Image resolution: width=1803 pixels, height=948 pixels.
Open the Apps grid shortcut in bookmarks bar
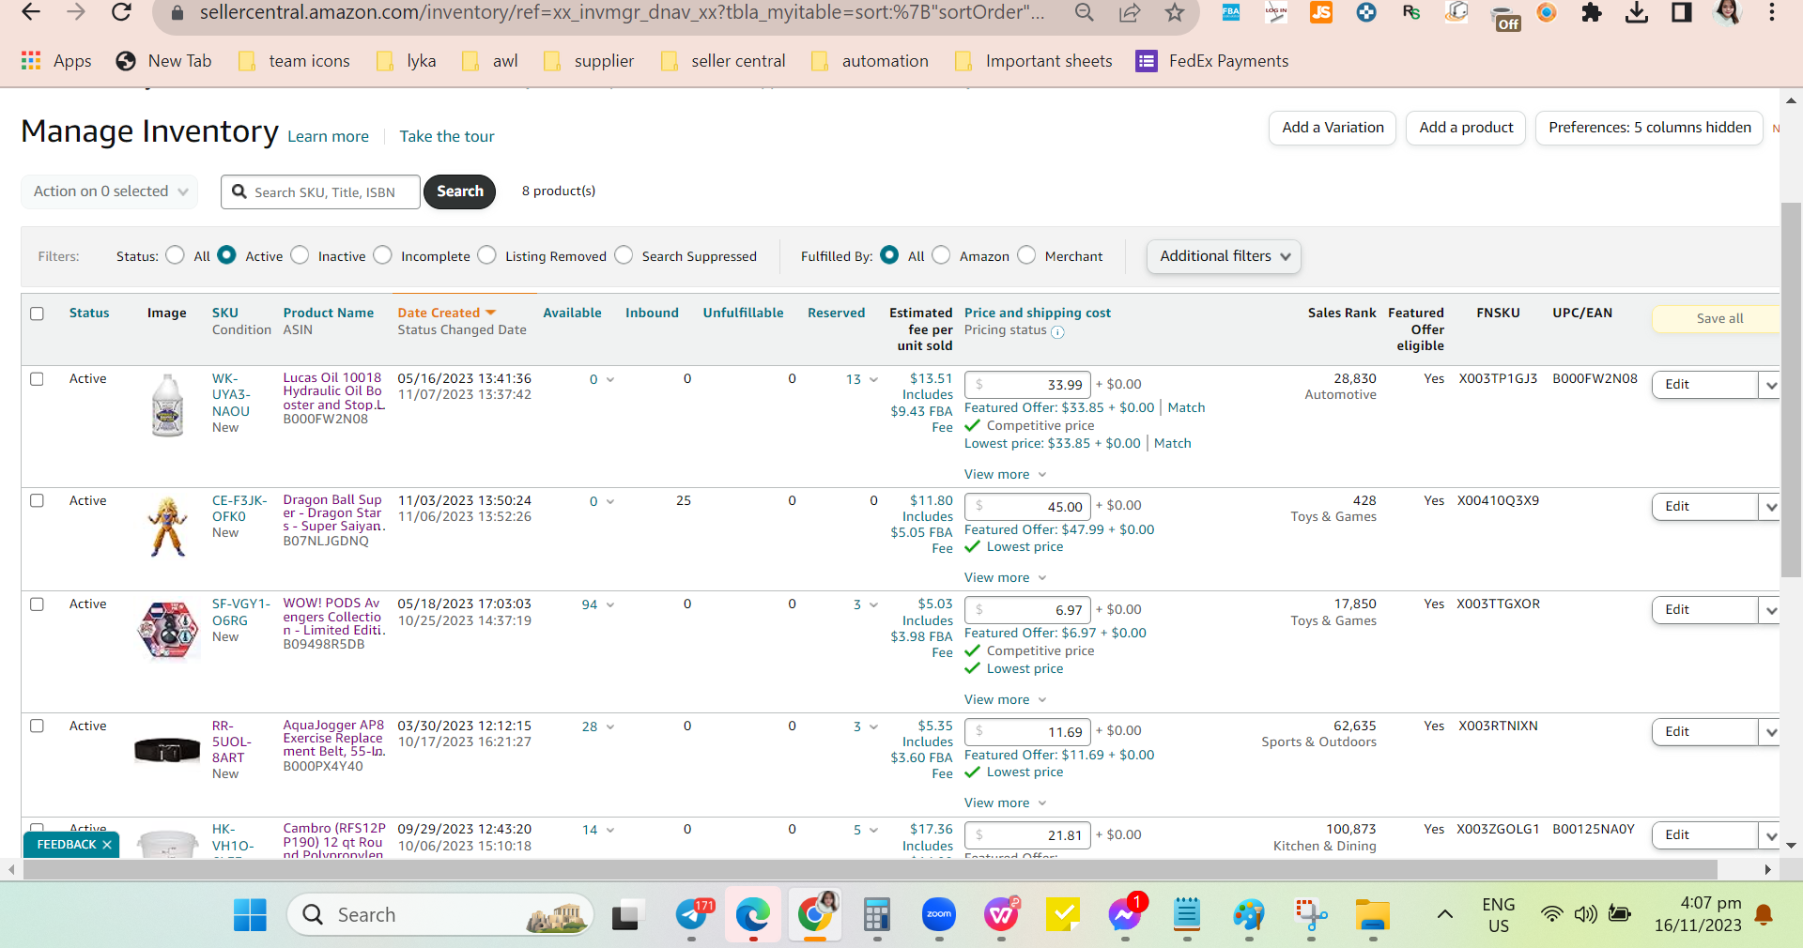(56, 61)
